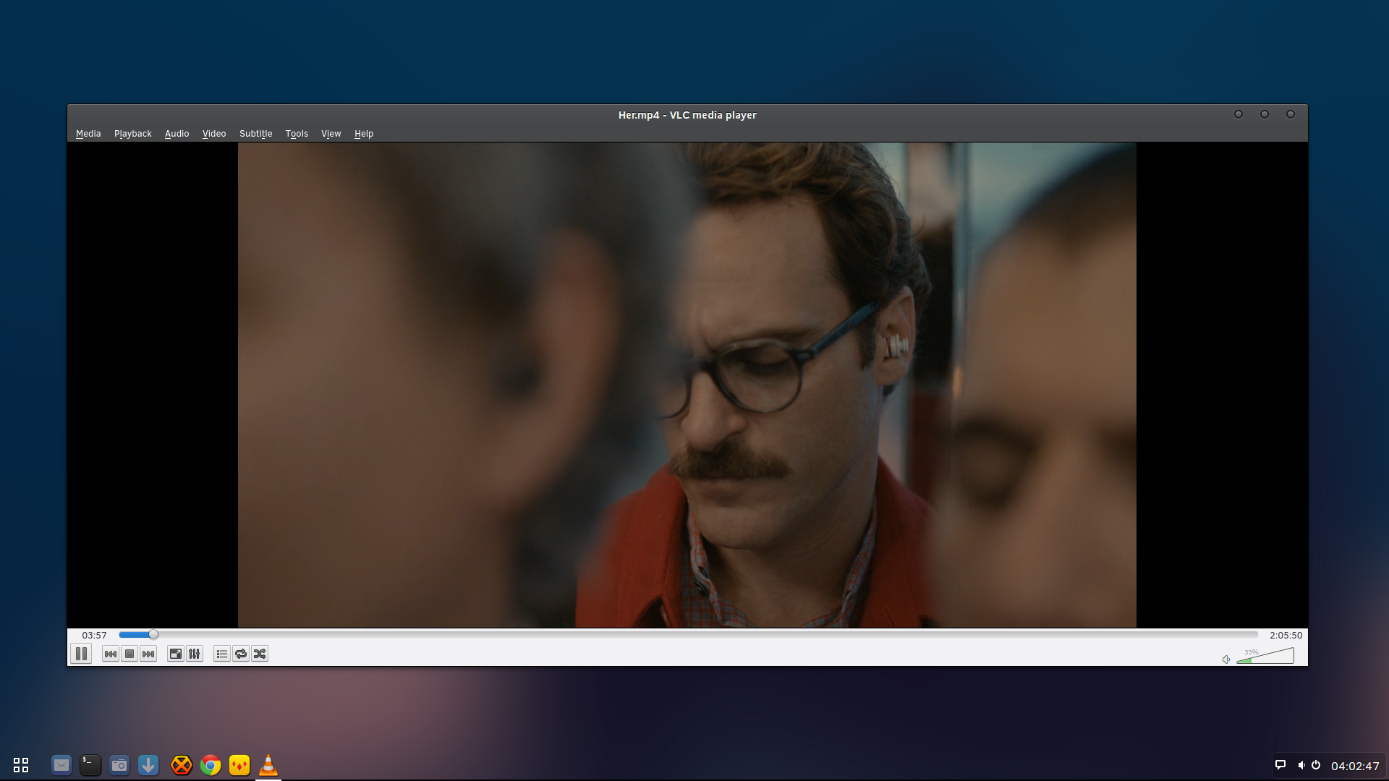Show extended settings and effects
The height and width of the screenshot is (781, 1389).
tap(195, 654)
